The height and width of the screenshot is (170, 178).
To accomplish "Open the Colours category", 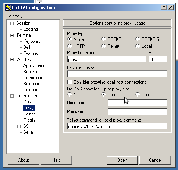I will [30, 90].
